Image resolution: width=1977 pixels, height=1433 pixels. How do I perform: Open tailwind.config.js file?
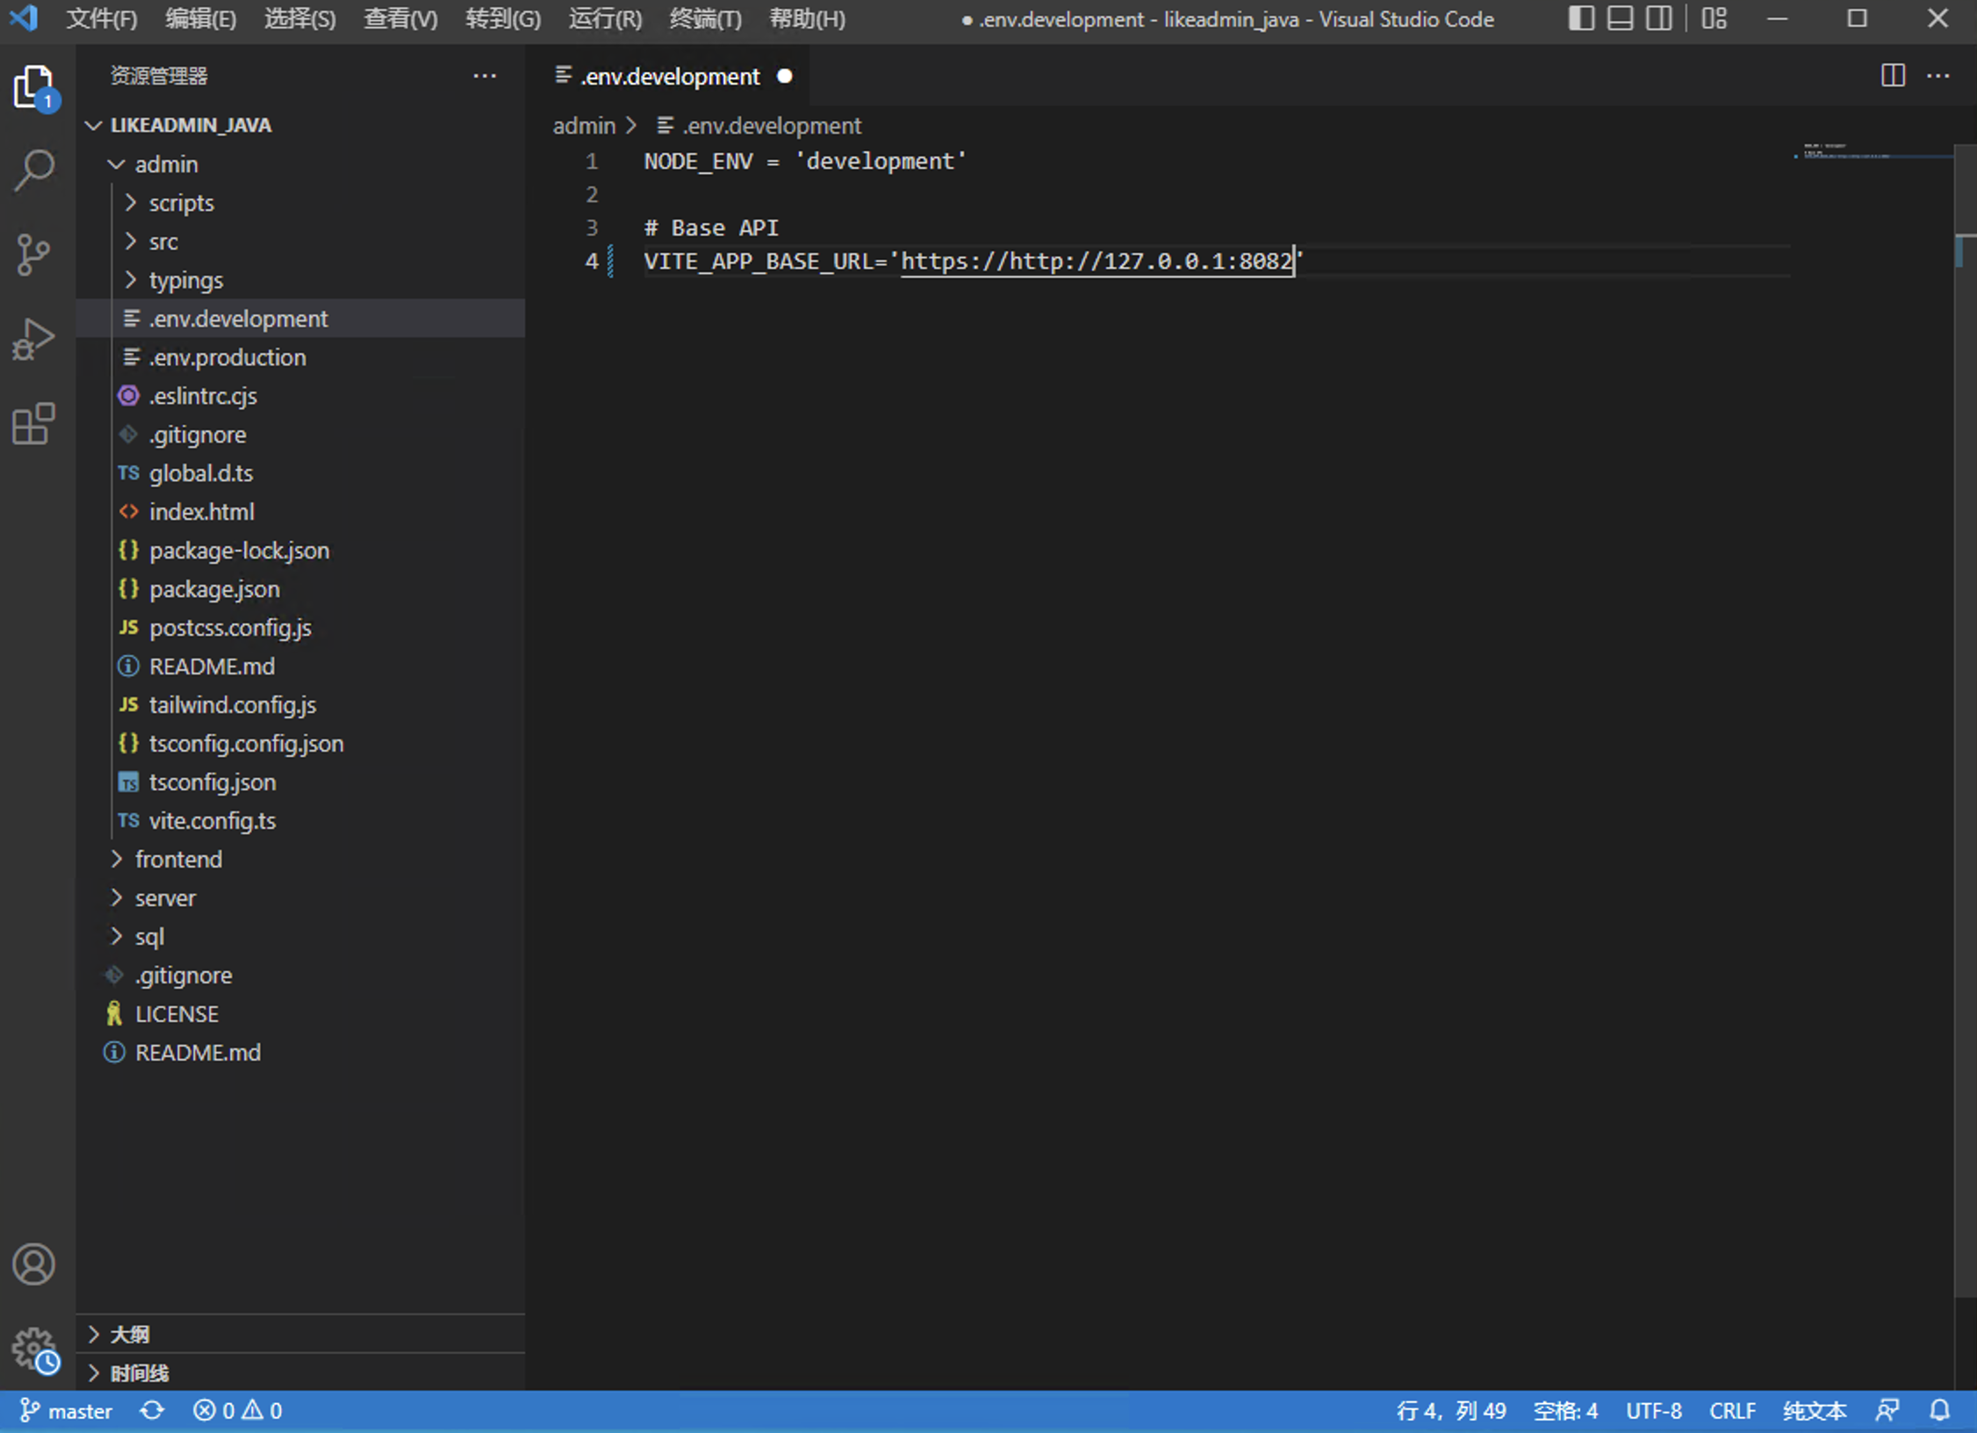pyautogui.click(x=300, y=705)
